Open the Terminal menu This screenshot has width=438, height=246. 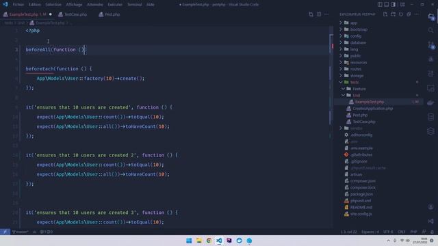coord(134,5)
